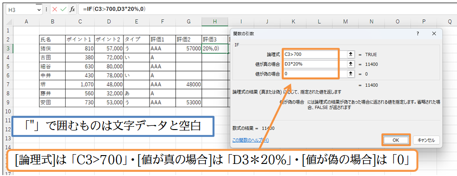This screenshot has width=457, height=176.
Task: Collapse dialog via 値が真の場合 range selector arrow
Action: point(351,64)
